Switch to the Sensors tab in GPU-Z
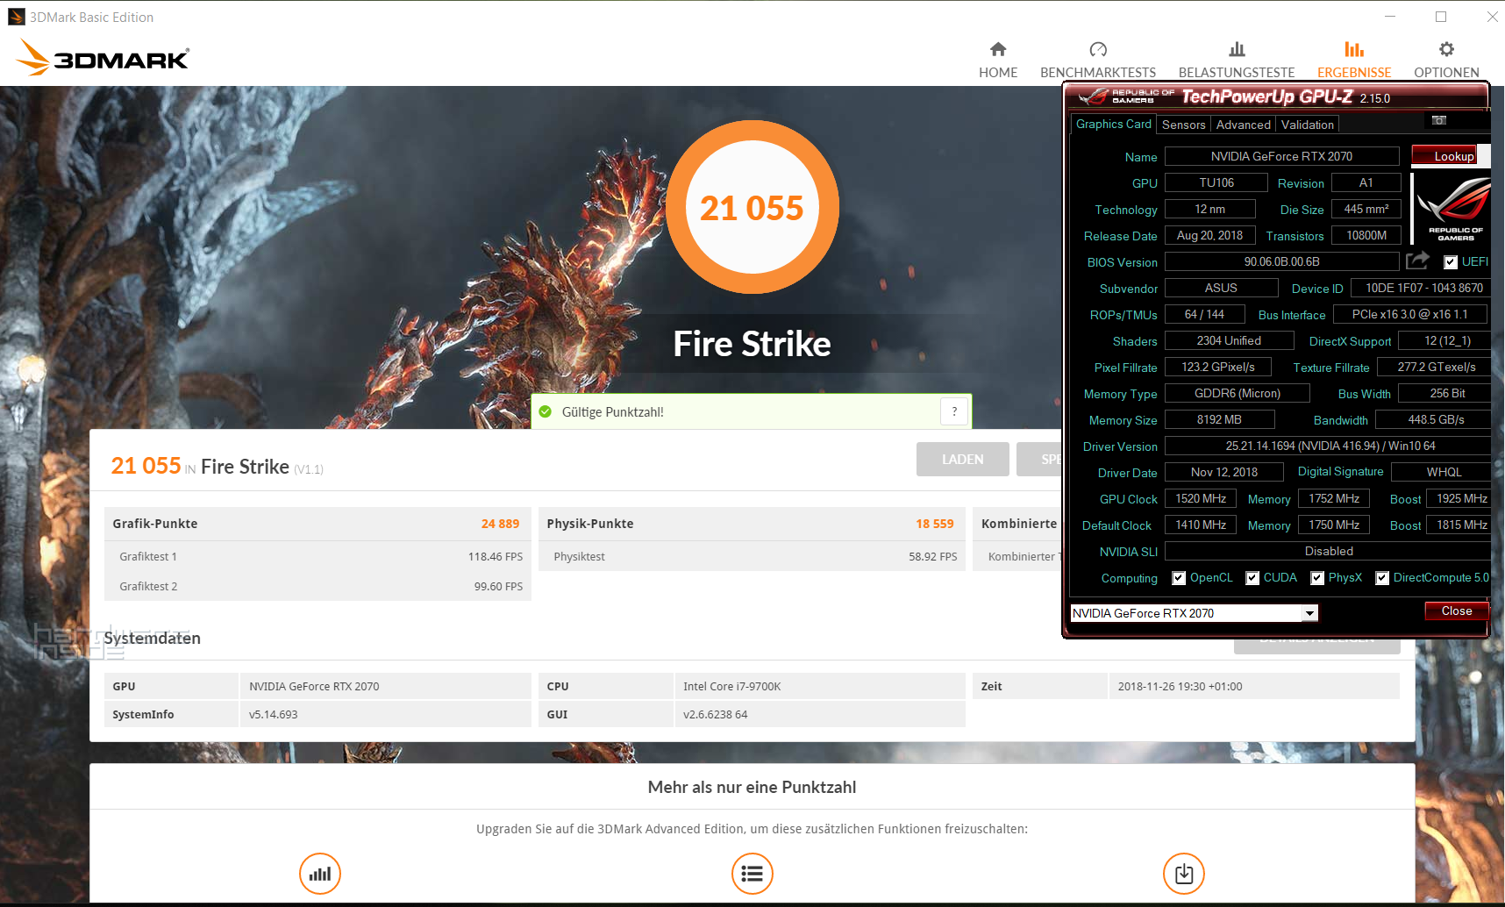Viewport: 1505px width, 907px height. pyautogui.click(x=1183, y=124)
